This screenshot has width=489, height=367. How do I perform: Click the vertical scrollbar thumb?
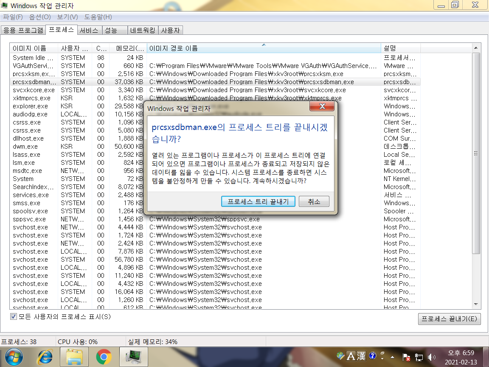pyautogui.click(x=476, y=153)
